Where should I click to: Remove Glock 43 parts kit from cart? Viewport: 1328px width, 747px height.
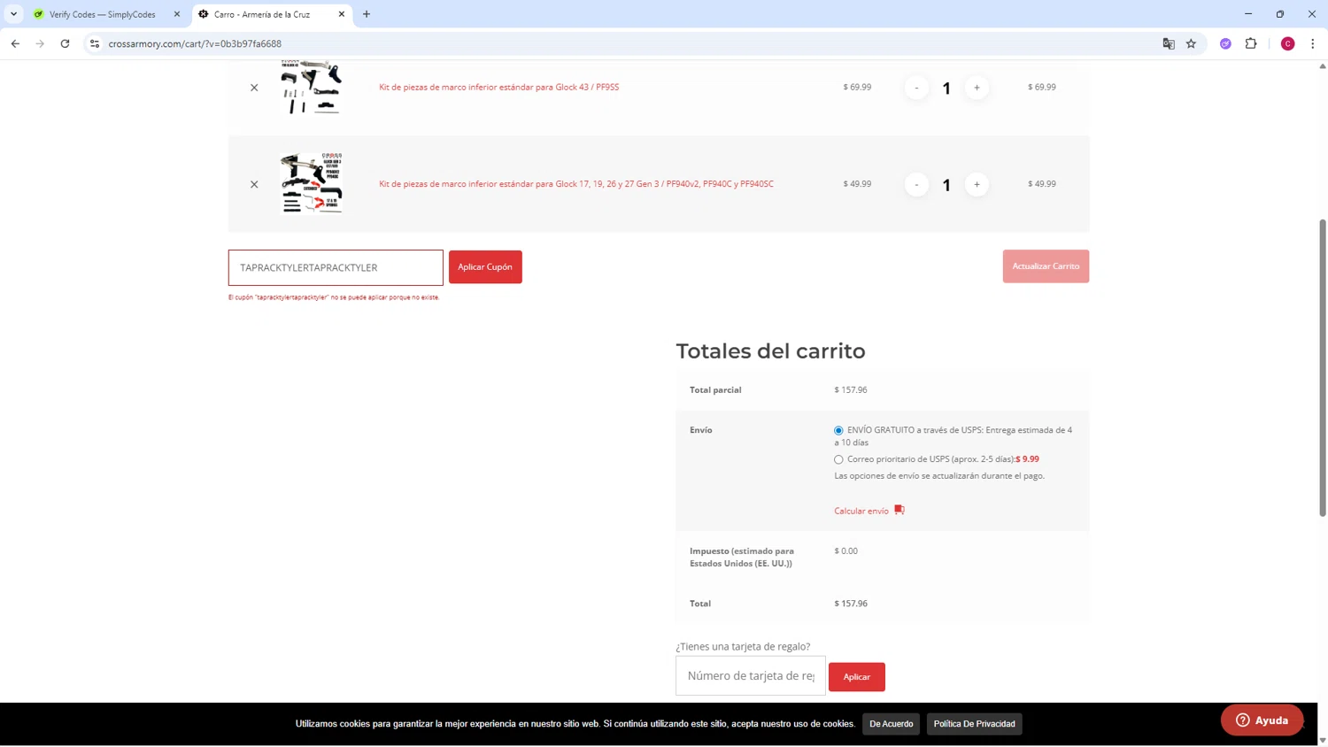coord(254,88)
